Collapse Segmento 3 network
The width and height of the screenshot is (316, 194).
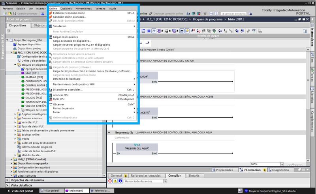click(109, 133)
